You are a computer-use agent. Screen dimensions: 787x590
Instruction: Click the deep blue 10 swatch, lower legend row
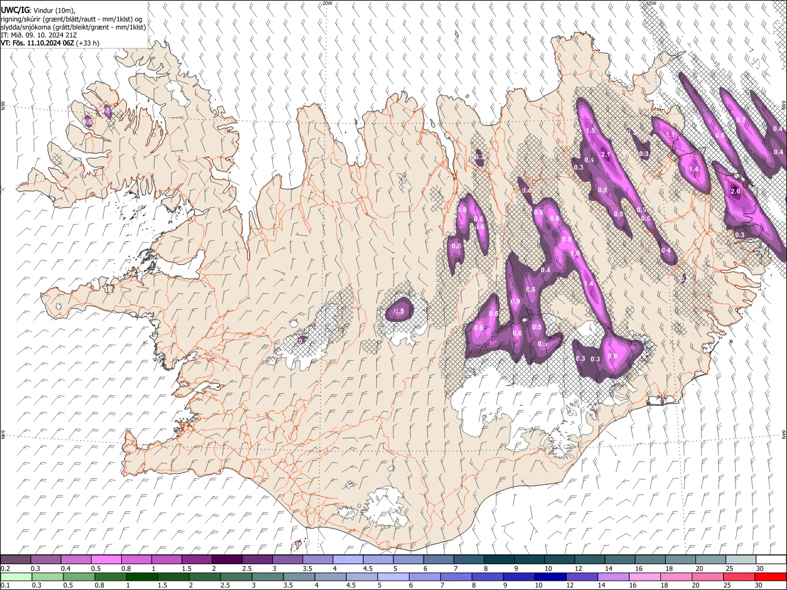[x=550, y=576]
